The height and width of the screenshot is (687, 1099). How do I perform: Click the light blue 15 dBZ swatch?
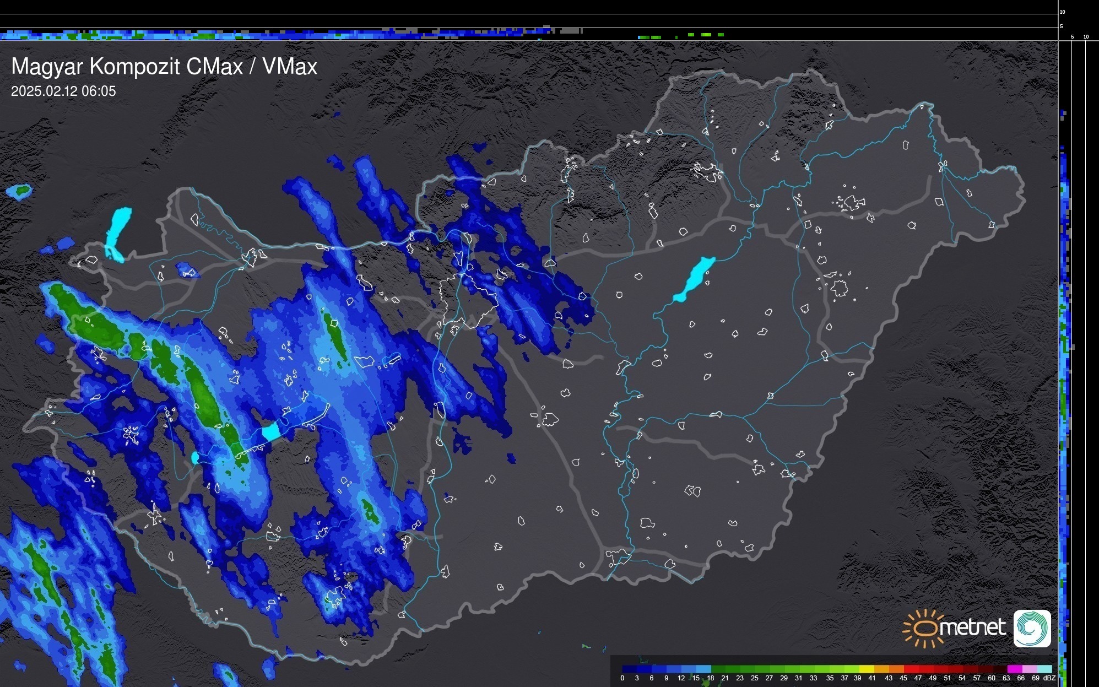tap(703, 669)
